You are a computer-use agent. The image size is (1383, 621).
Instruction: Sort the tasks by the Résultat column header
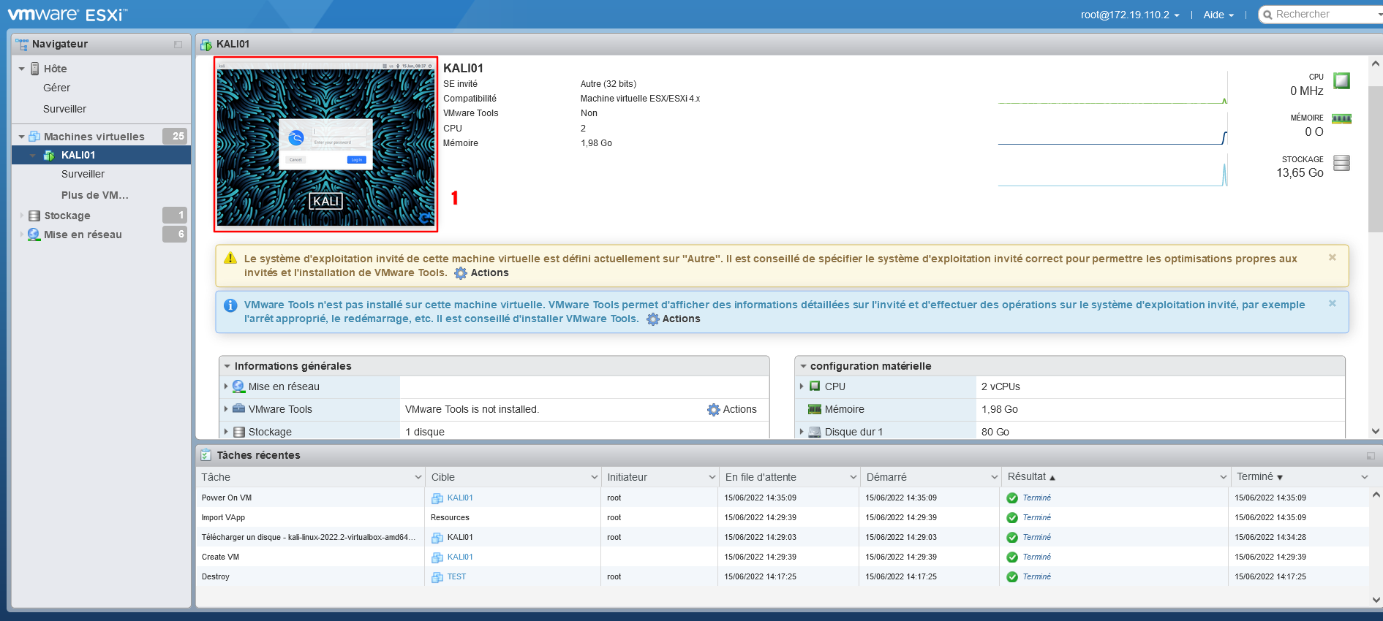[x=1027, y=477]
